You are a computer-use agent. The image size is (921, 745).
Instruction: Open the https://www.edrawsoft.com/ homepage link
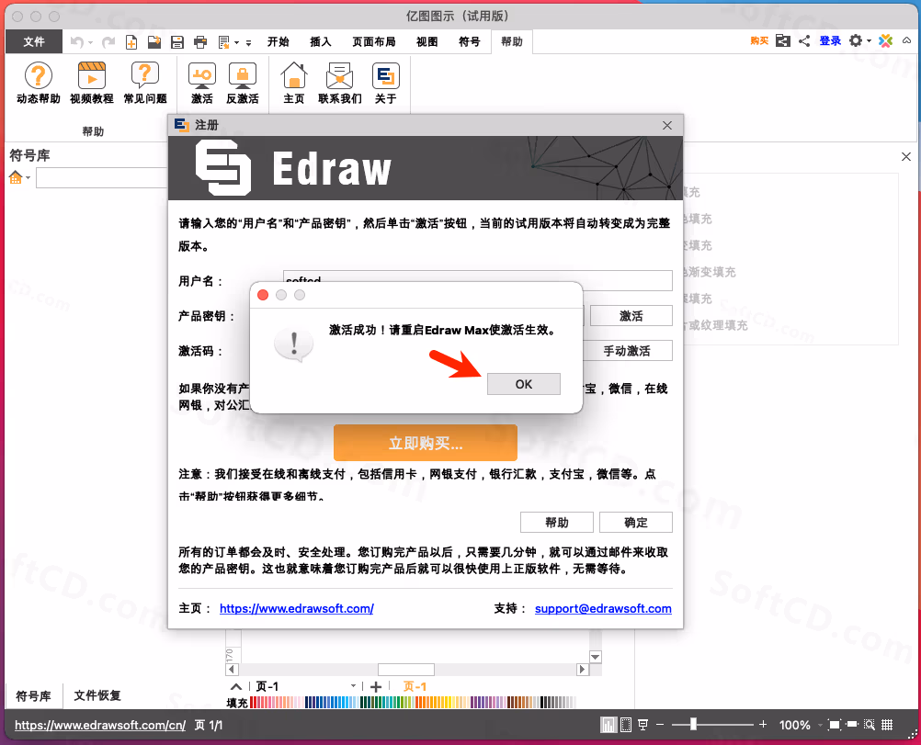click(x=297, y=608)
